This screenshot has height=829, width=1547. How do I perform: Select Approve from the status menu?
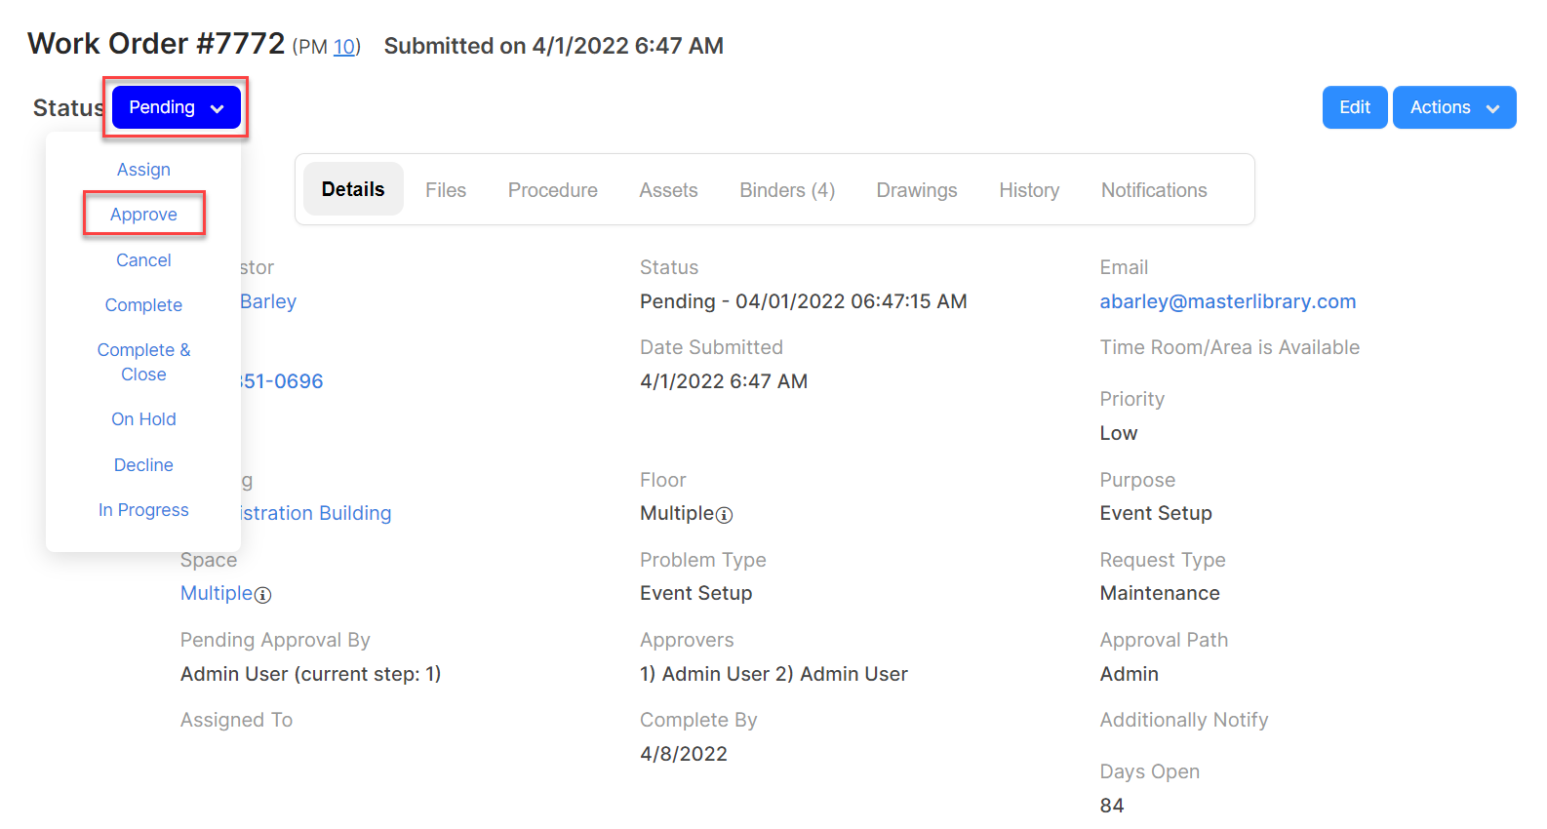(x=143, y=215)
